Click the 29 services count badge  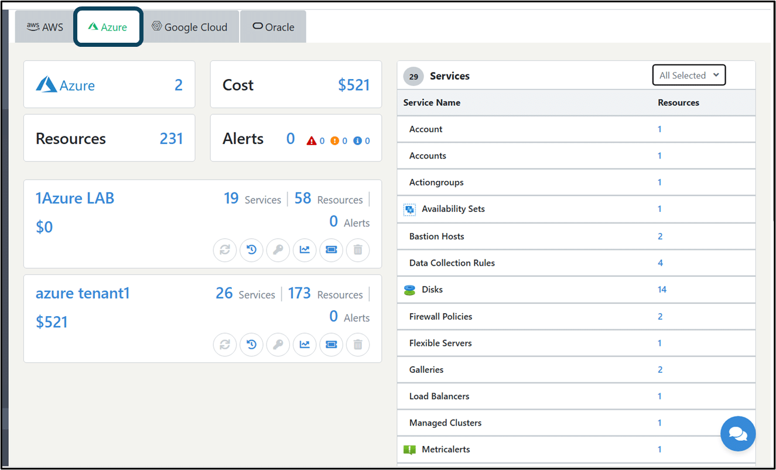click(413, 77)
